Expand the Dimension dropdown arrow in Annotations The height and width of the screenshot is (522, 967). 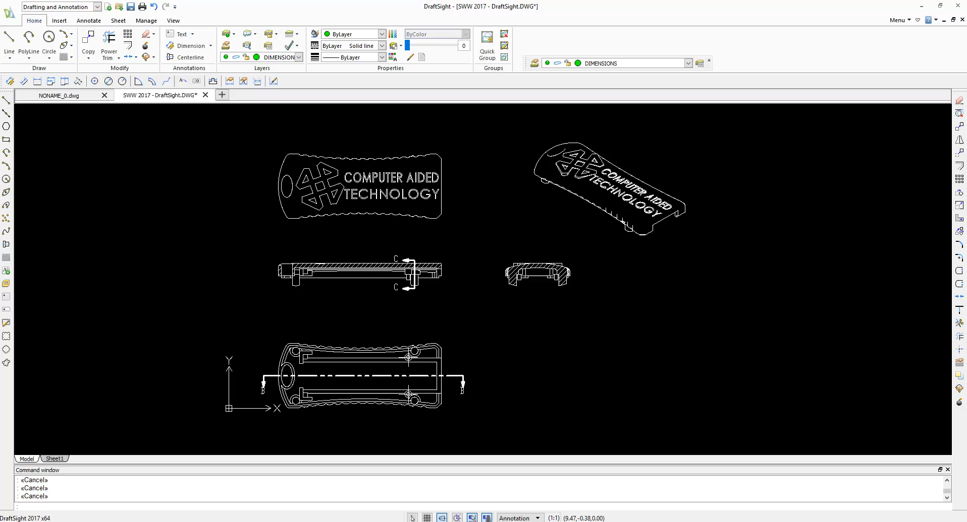[210, 45]
